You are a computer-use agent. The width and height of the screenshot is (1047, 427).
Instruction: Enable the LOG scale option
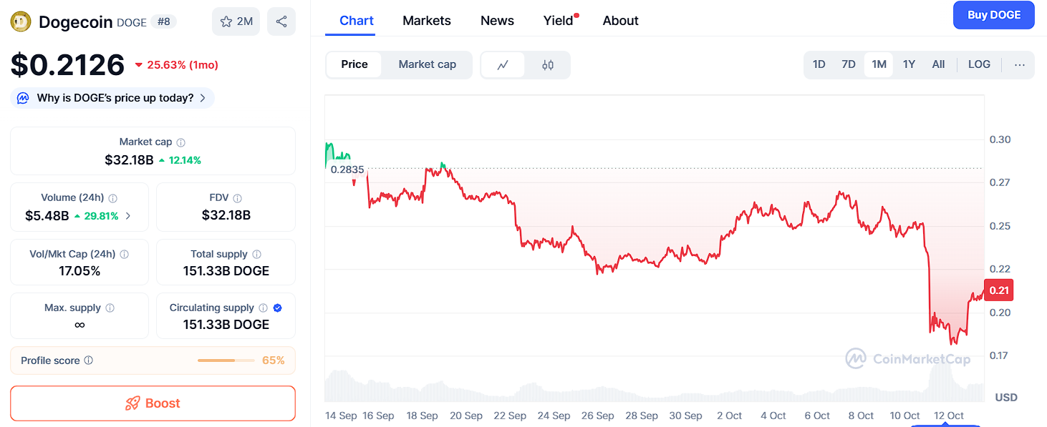(979, 64)
